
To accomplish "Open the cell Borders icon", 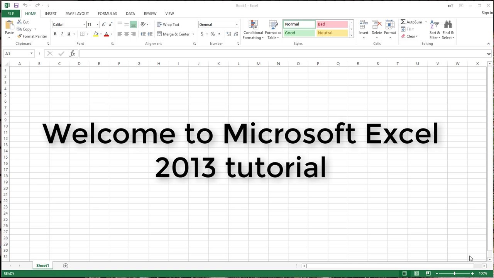I will [x=82, y=34].
